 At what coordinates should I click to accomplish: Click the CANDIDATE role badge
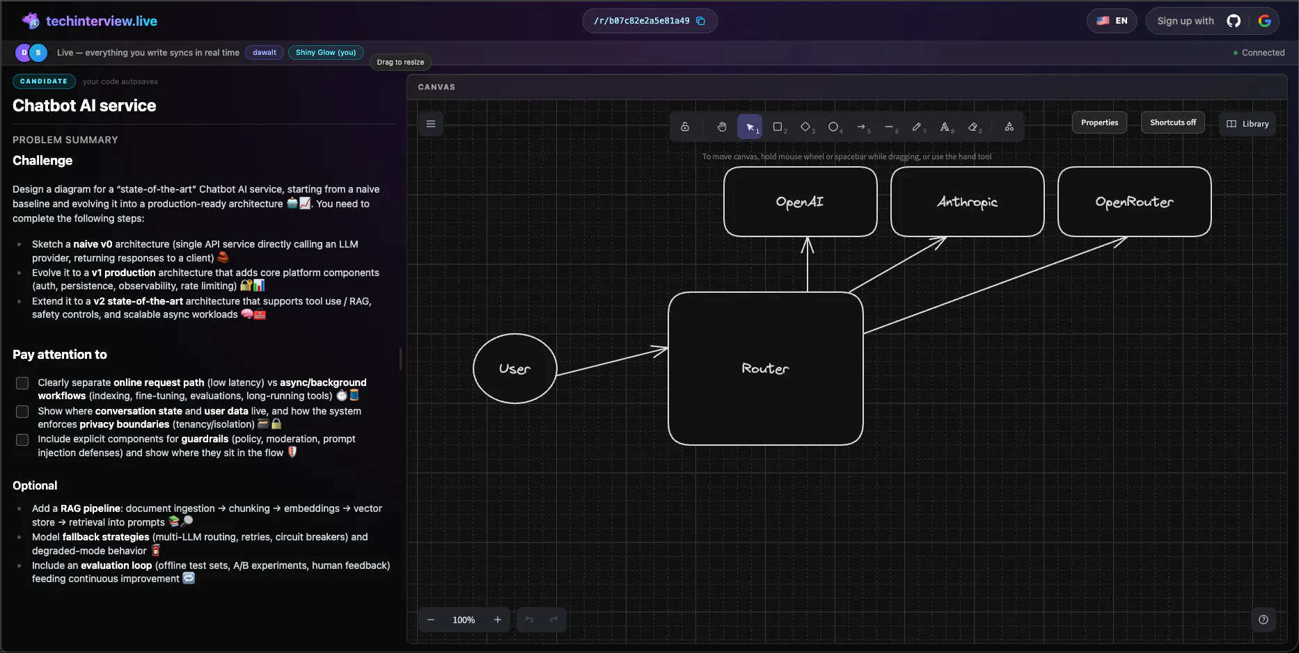point(44,81)
